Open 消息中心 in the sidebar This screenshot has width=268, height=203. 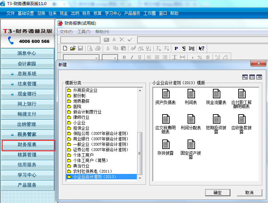(x=27, y=53)
